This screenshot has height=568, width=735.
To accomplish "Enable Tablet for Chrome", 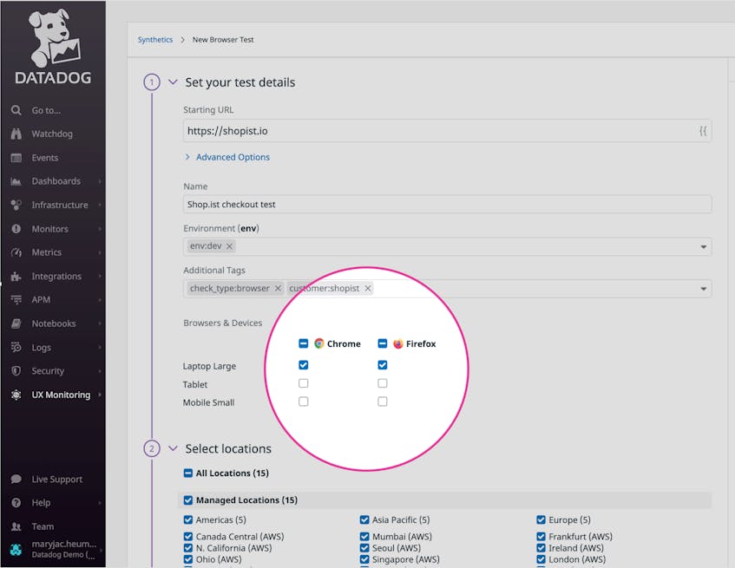I will pyautogui.click(x=303, y=383).
